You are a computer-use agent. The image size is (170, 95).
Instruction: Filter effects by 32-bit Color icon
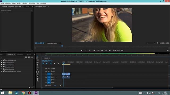coord(29,58)
